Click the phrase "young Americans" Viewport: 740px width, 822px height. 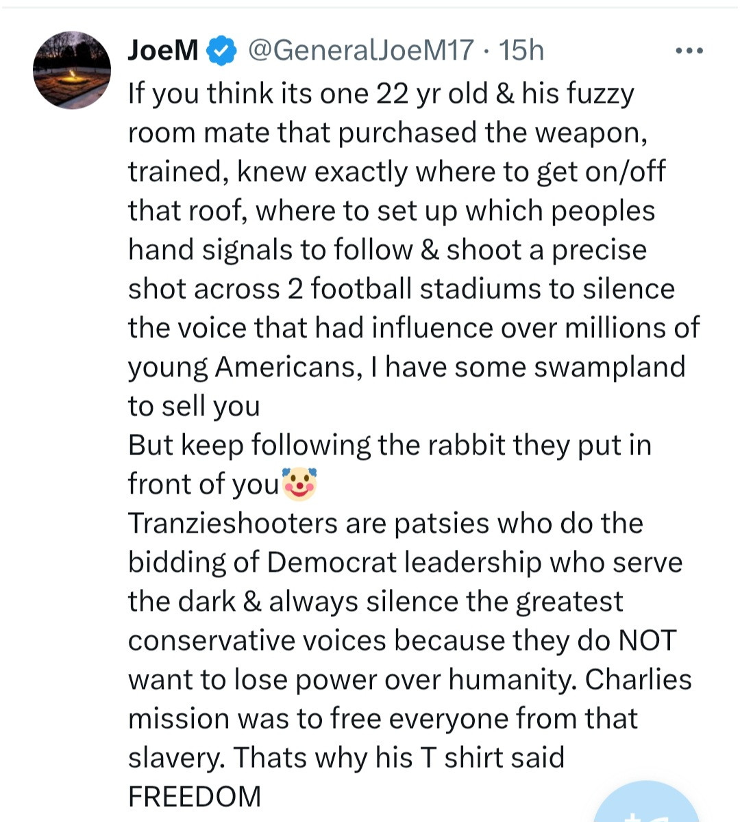click(243, 367)
